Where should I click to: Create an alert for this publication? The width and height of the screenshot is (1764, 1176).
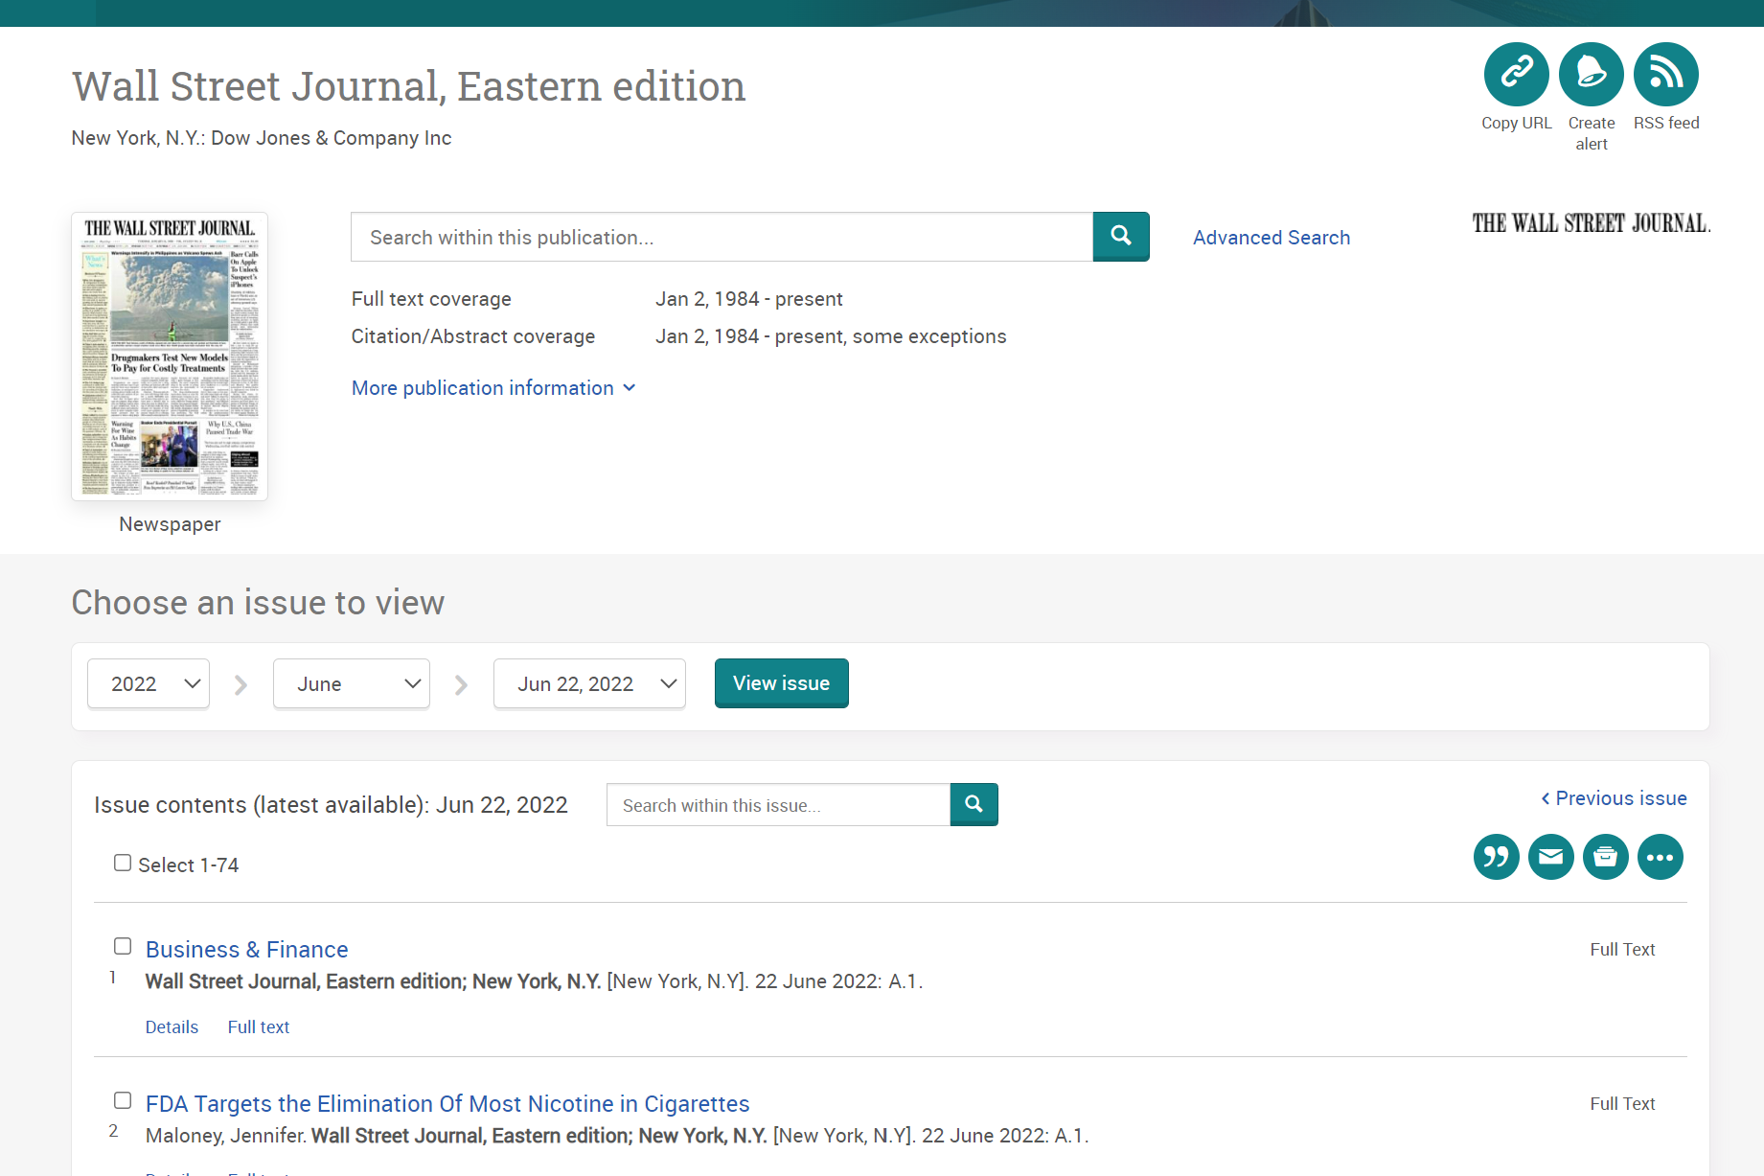[x=1591, y=74]
